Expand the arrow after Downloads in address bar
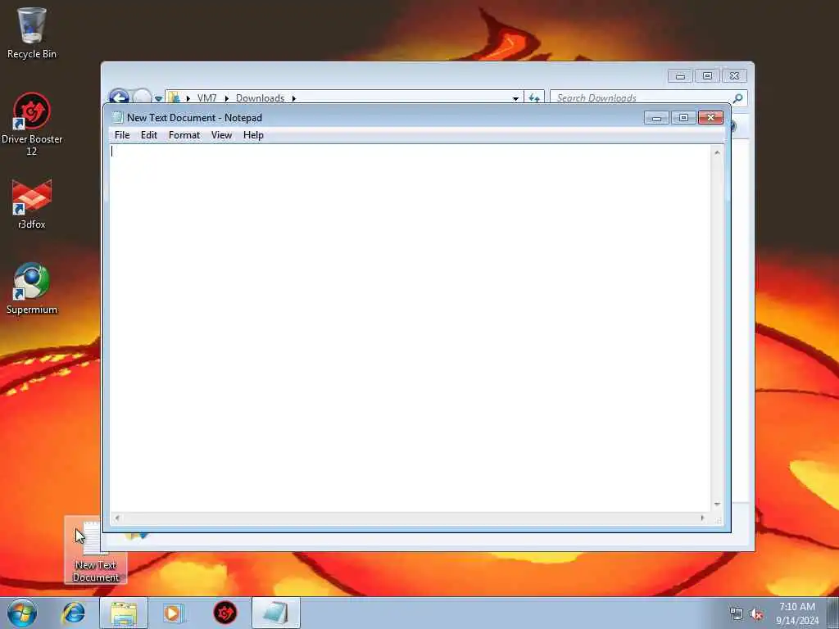 click(x=294, y=98)
